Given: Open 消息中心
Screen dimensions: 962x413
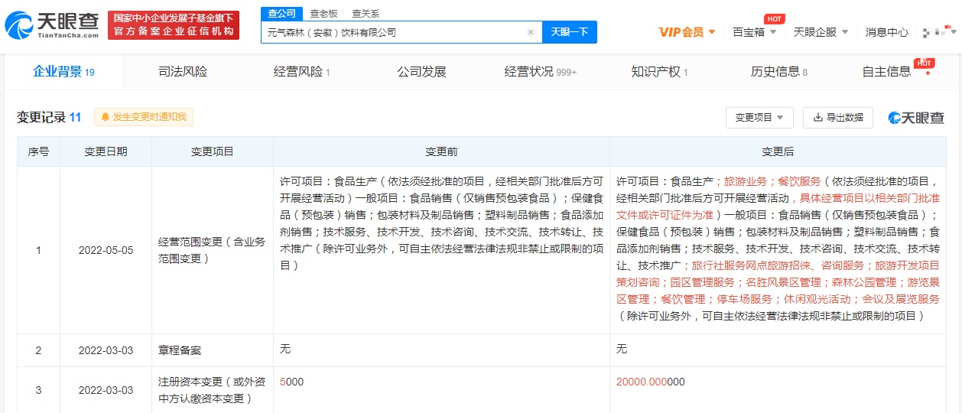Looking at the screenshot, I should tap(887, 32).
